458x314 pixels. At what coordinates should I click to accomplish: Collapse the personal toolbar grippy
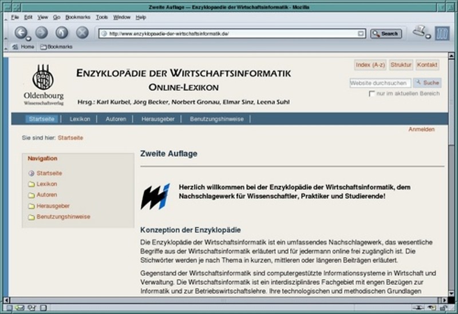point(6,47)
